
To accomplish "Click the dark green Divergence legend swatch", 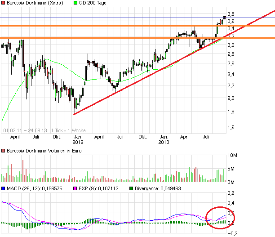I will [x=131, y=188].
